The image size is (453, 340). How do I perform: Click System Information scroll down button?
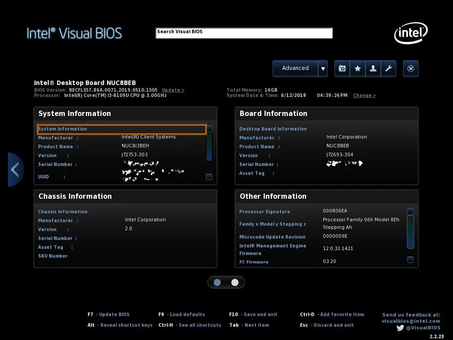coord(209,177)
